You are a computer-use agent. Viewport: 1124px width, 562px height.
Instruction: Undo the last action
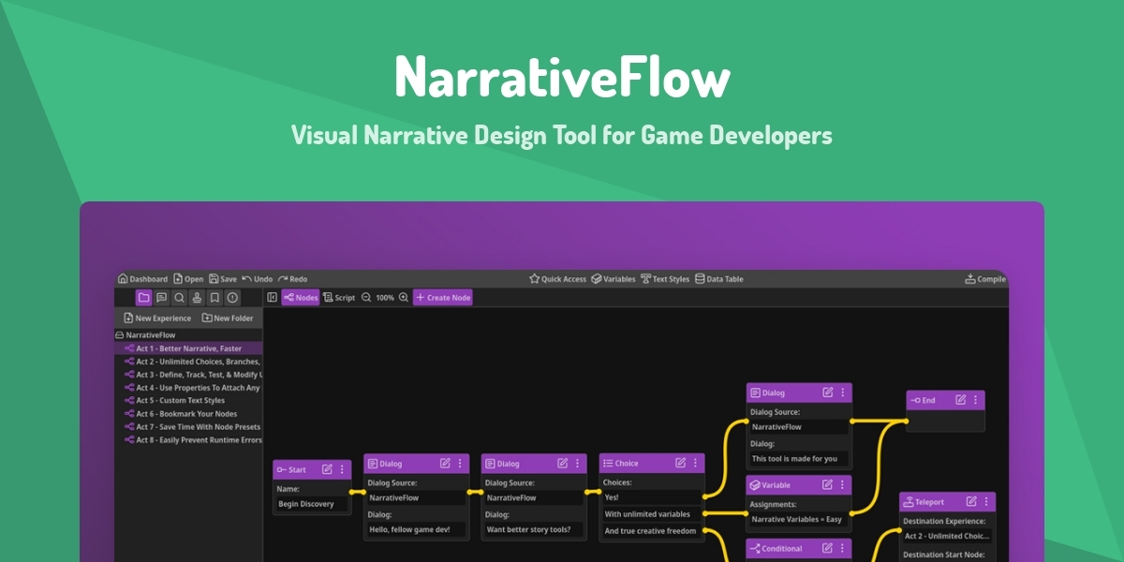[258, 279]
